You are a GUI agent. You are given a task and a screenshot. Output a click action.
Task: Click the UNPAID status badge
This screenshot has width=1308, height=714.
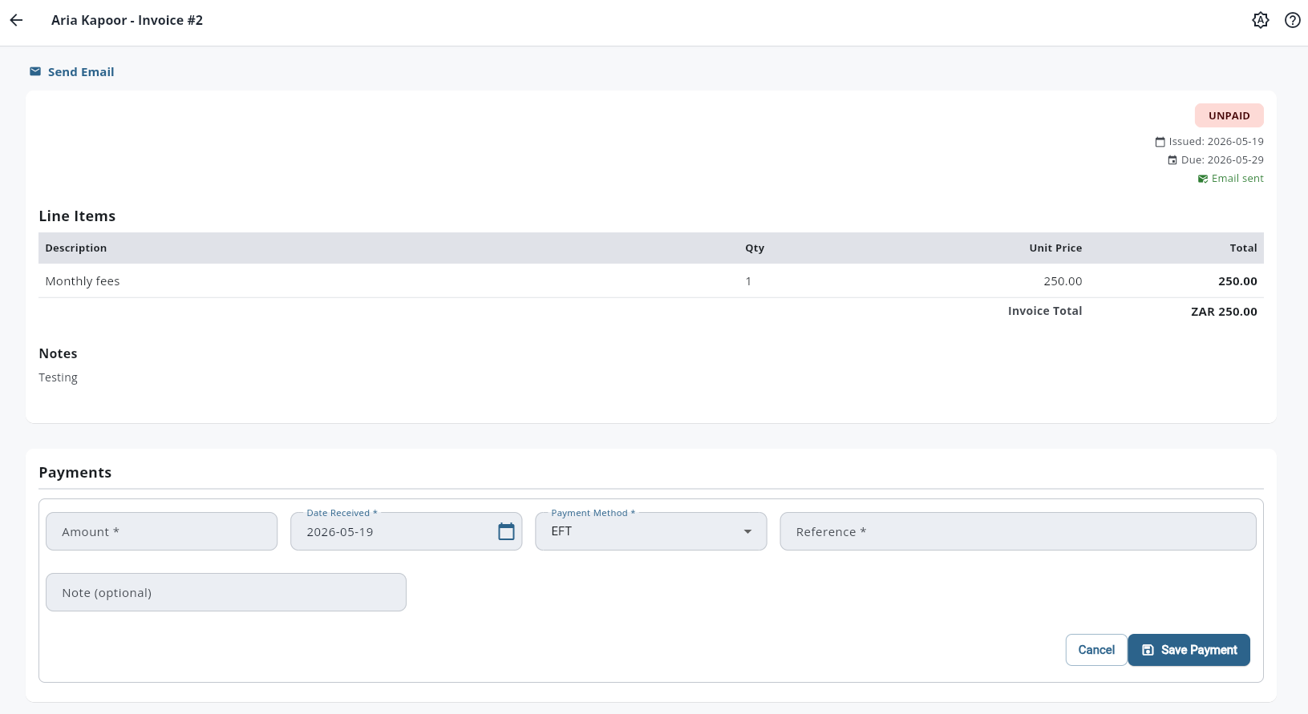tap(1229, 115)
